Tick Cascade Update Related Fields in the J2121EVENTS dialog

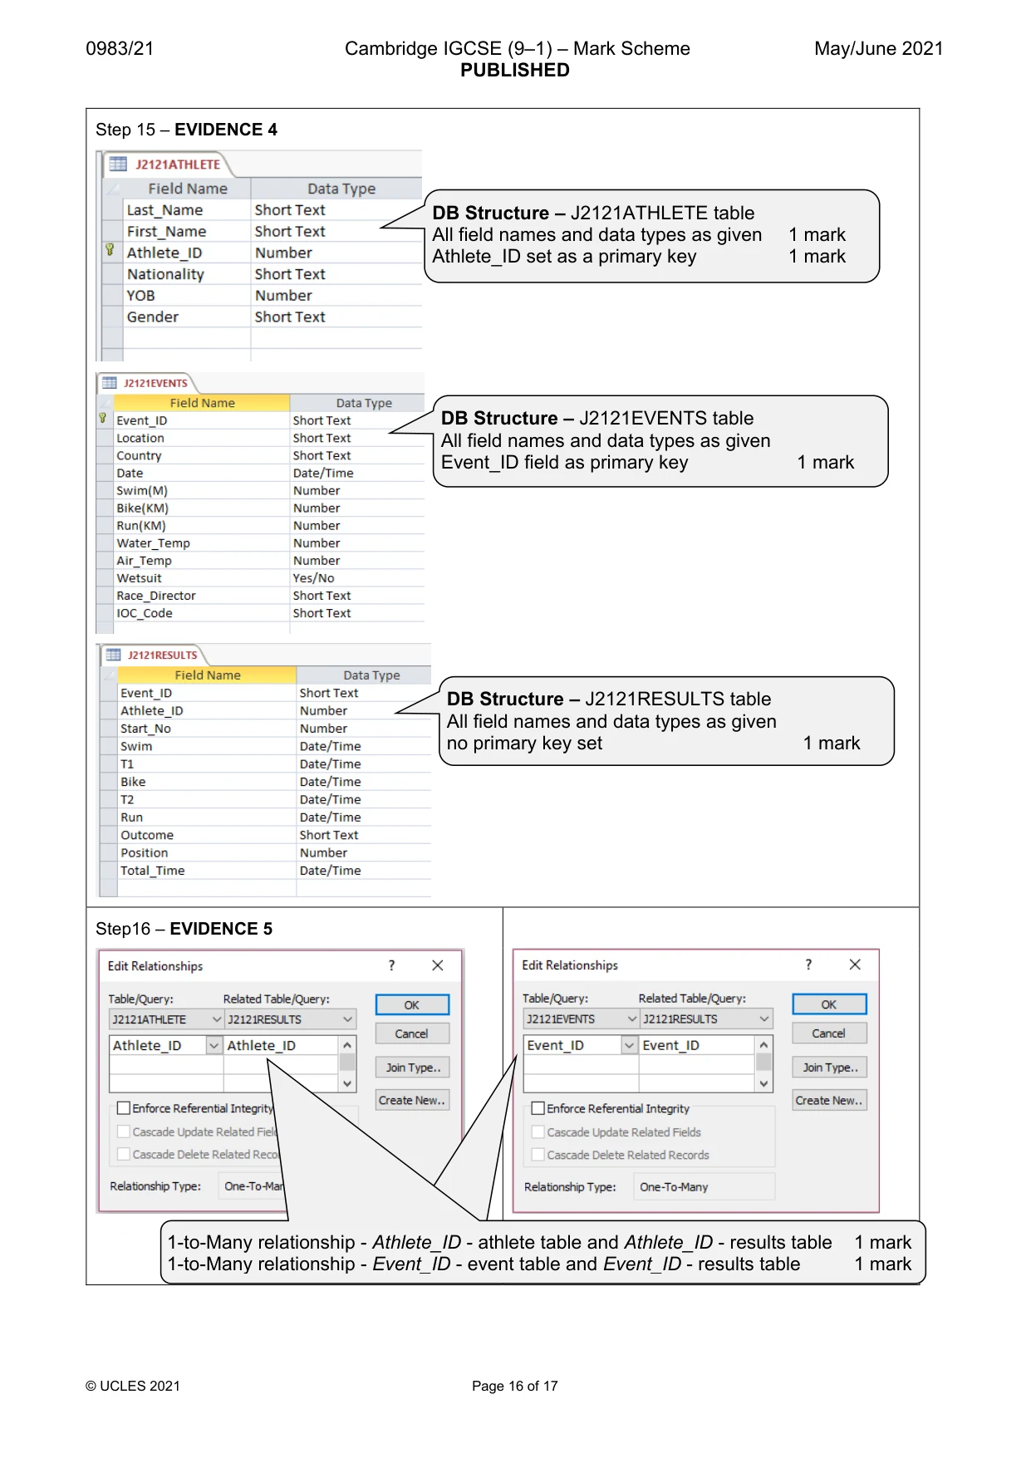[x=538, y=1132]
